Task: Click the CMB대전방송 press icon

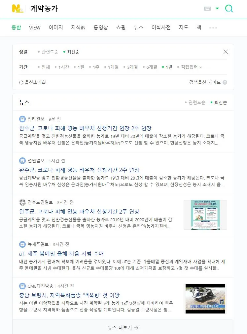Action: (x=22, y=286)
